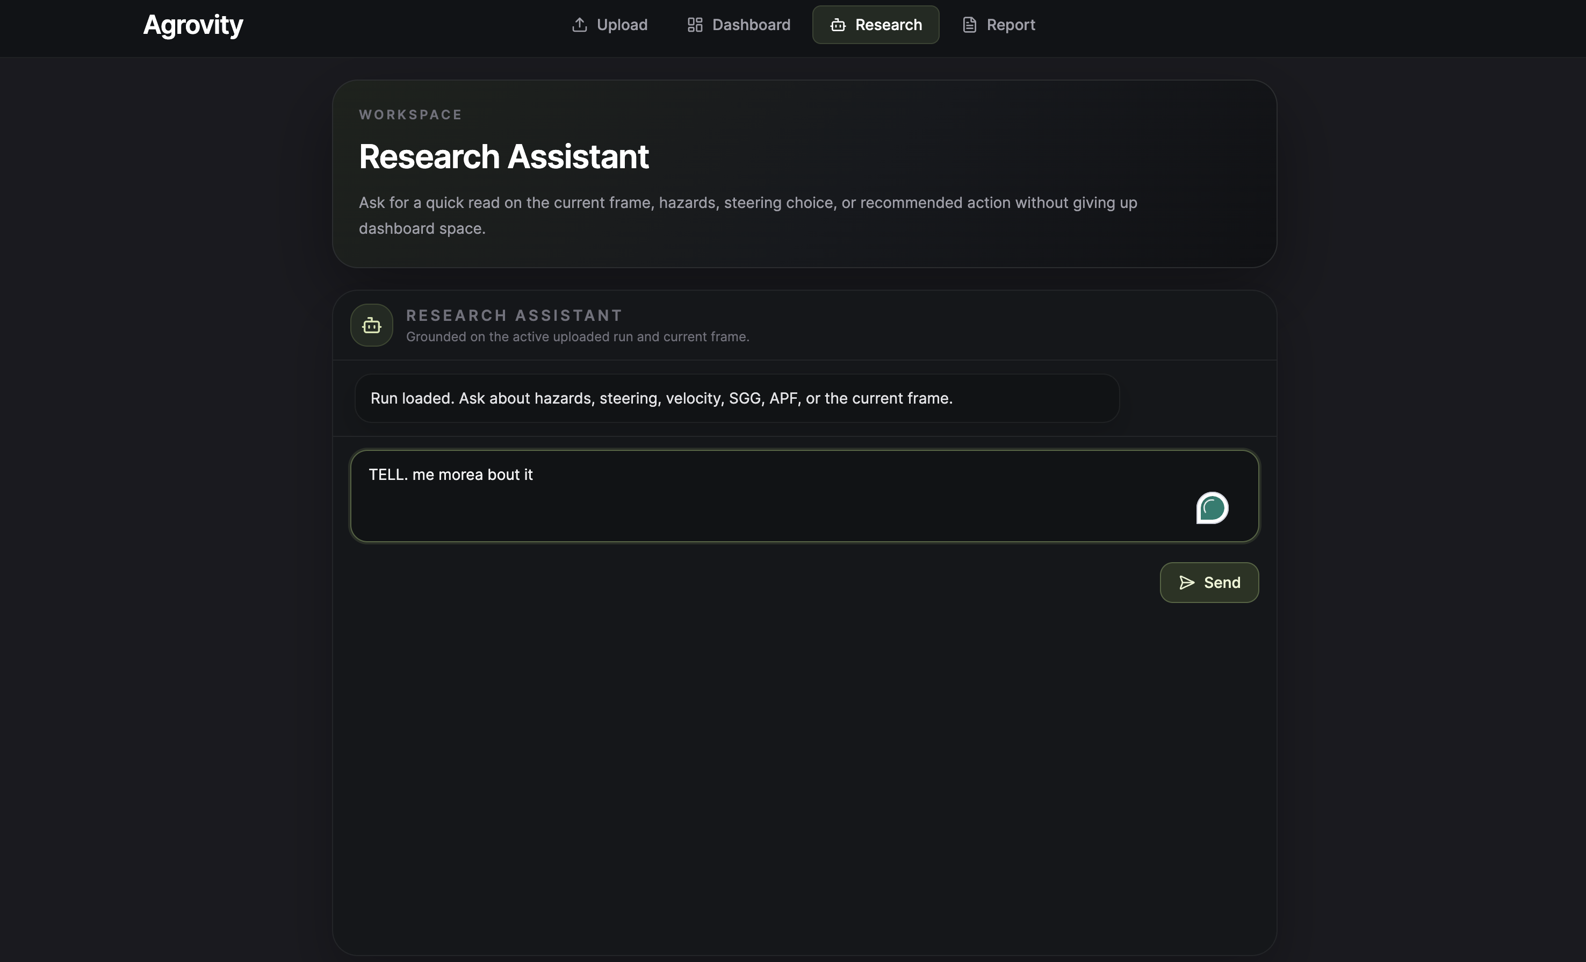Click the 'Grounded on the active uploaded run' subtitle
Viewport: 1586px width, 962px height.
pyautogui.click(x=578, y=337)
